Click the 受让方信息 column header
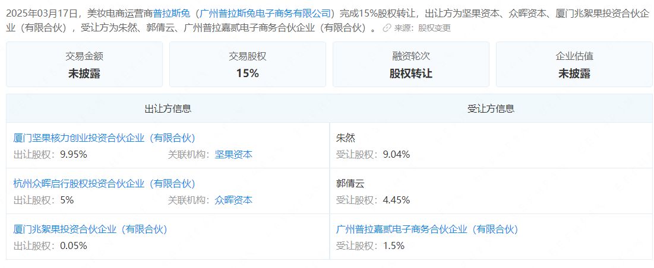Screen dimensions: 654x268 click(491, 109)
